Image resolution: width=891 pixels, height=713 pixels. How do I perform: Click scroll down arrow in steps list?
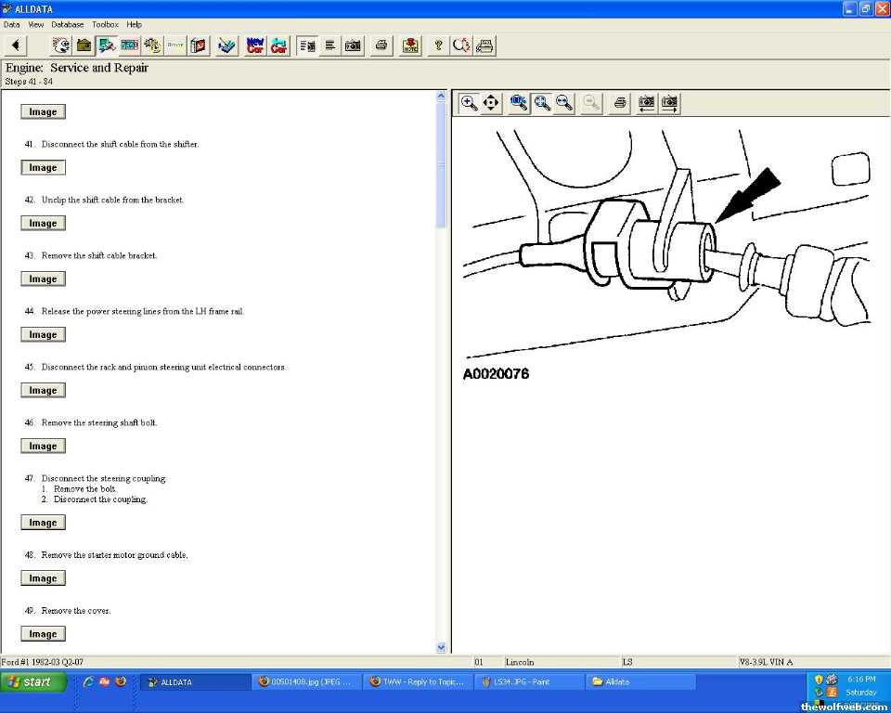pyautogui.click(x=441, y=647)
